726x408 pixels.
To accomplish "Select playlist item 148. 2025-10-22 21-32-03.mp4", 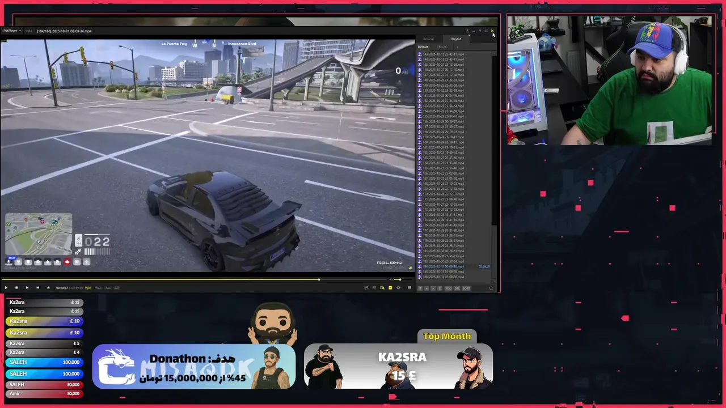I will [x=454, y=80].
